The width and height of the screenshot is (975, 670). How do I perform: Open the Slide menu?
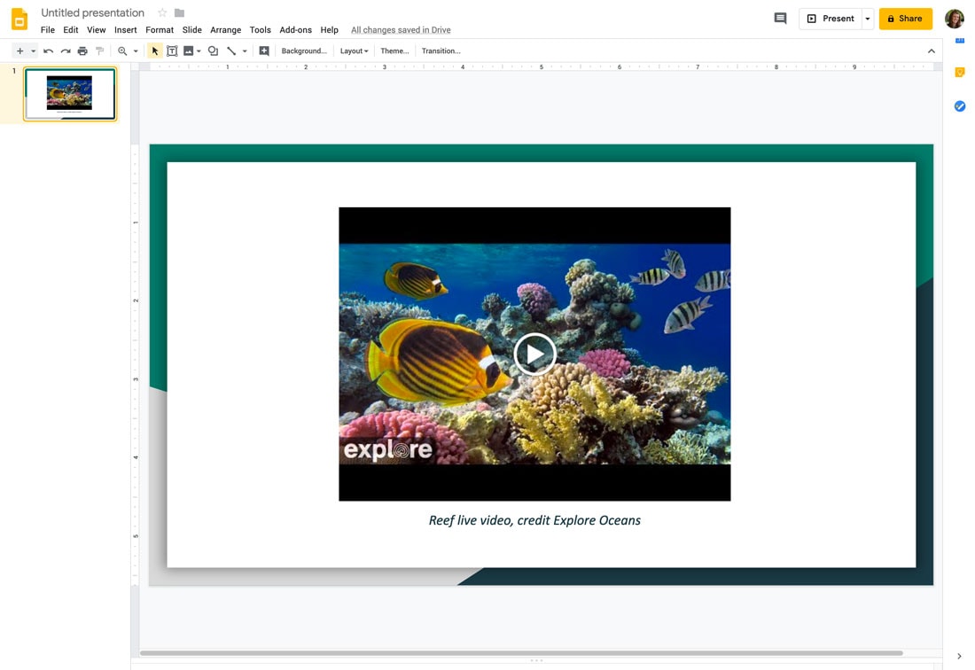191,30
